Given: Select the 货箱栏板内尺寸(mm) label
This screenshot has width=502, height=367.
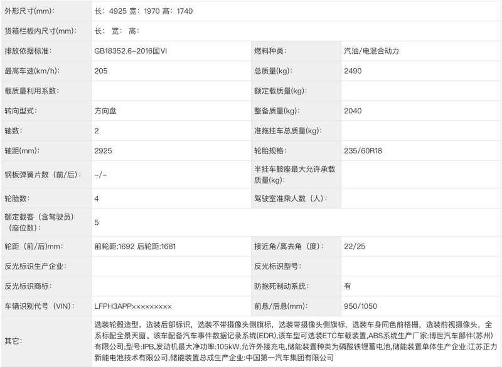Looking at the screenshot, I should click(x=41, y=31).
